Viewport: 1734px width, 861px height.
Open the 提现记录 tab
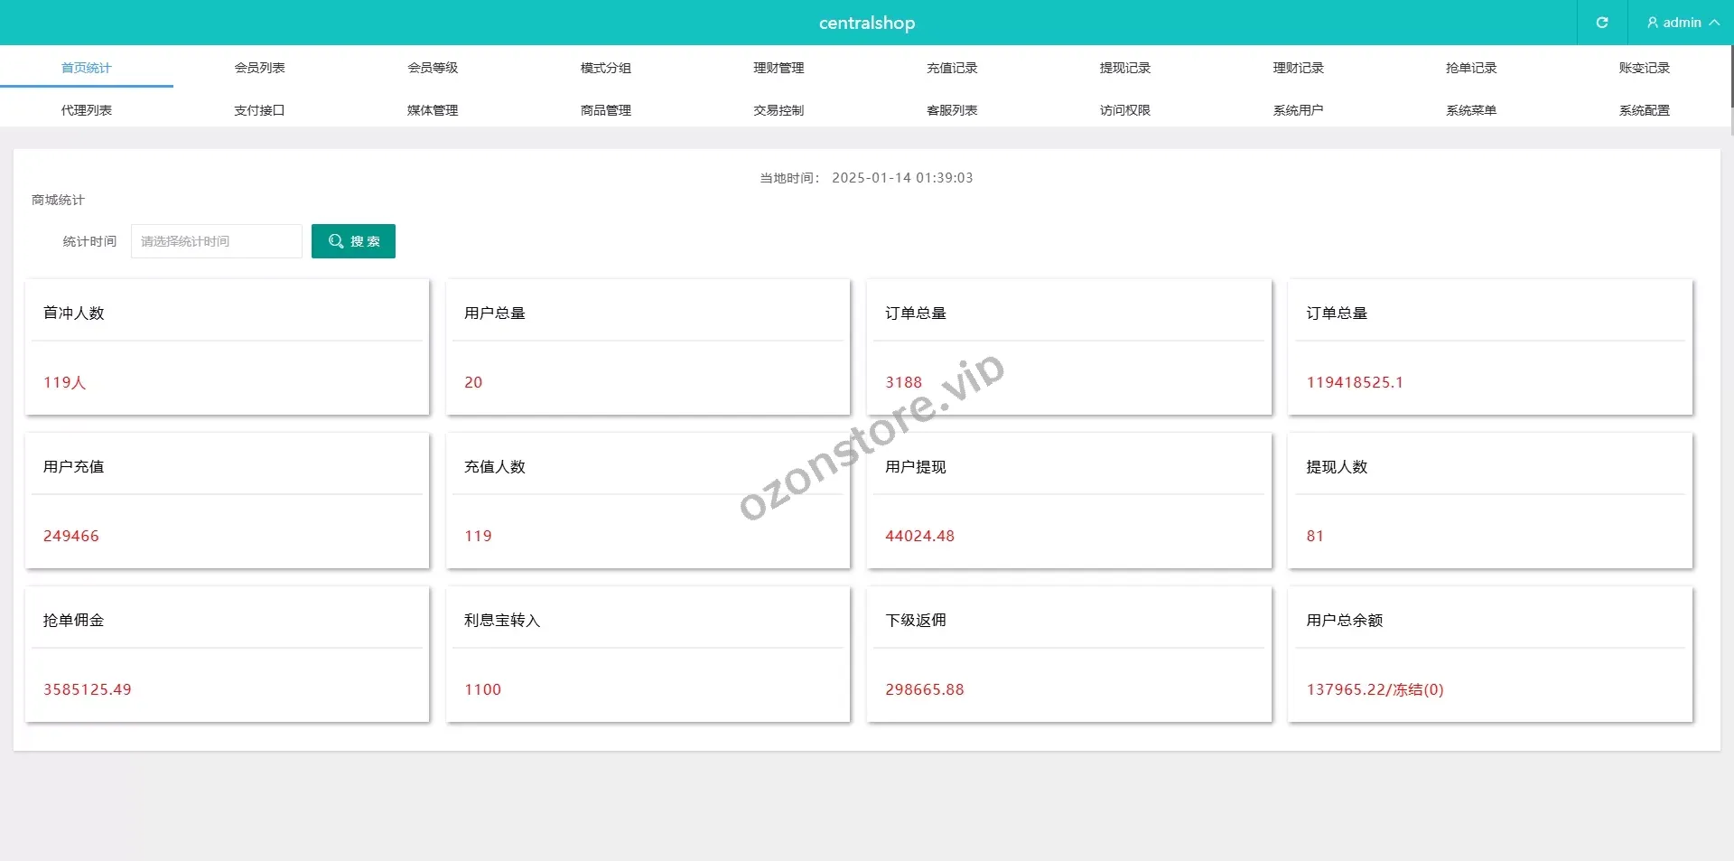[1125, 68]
